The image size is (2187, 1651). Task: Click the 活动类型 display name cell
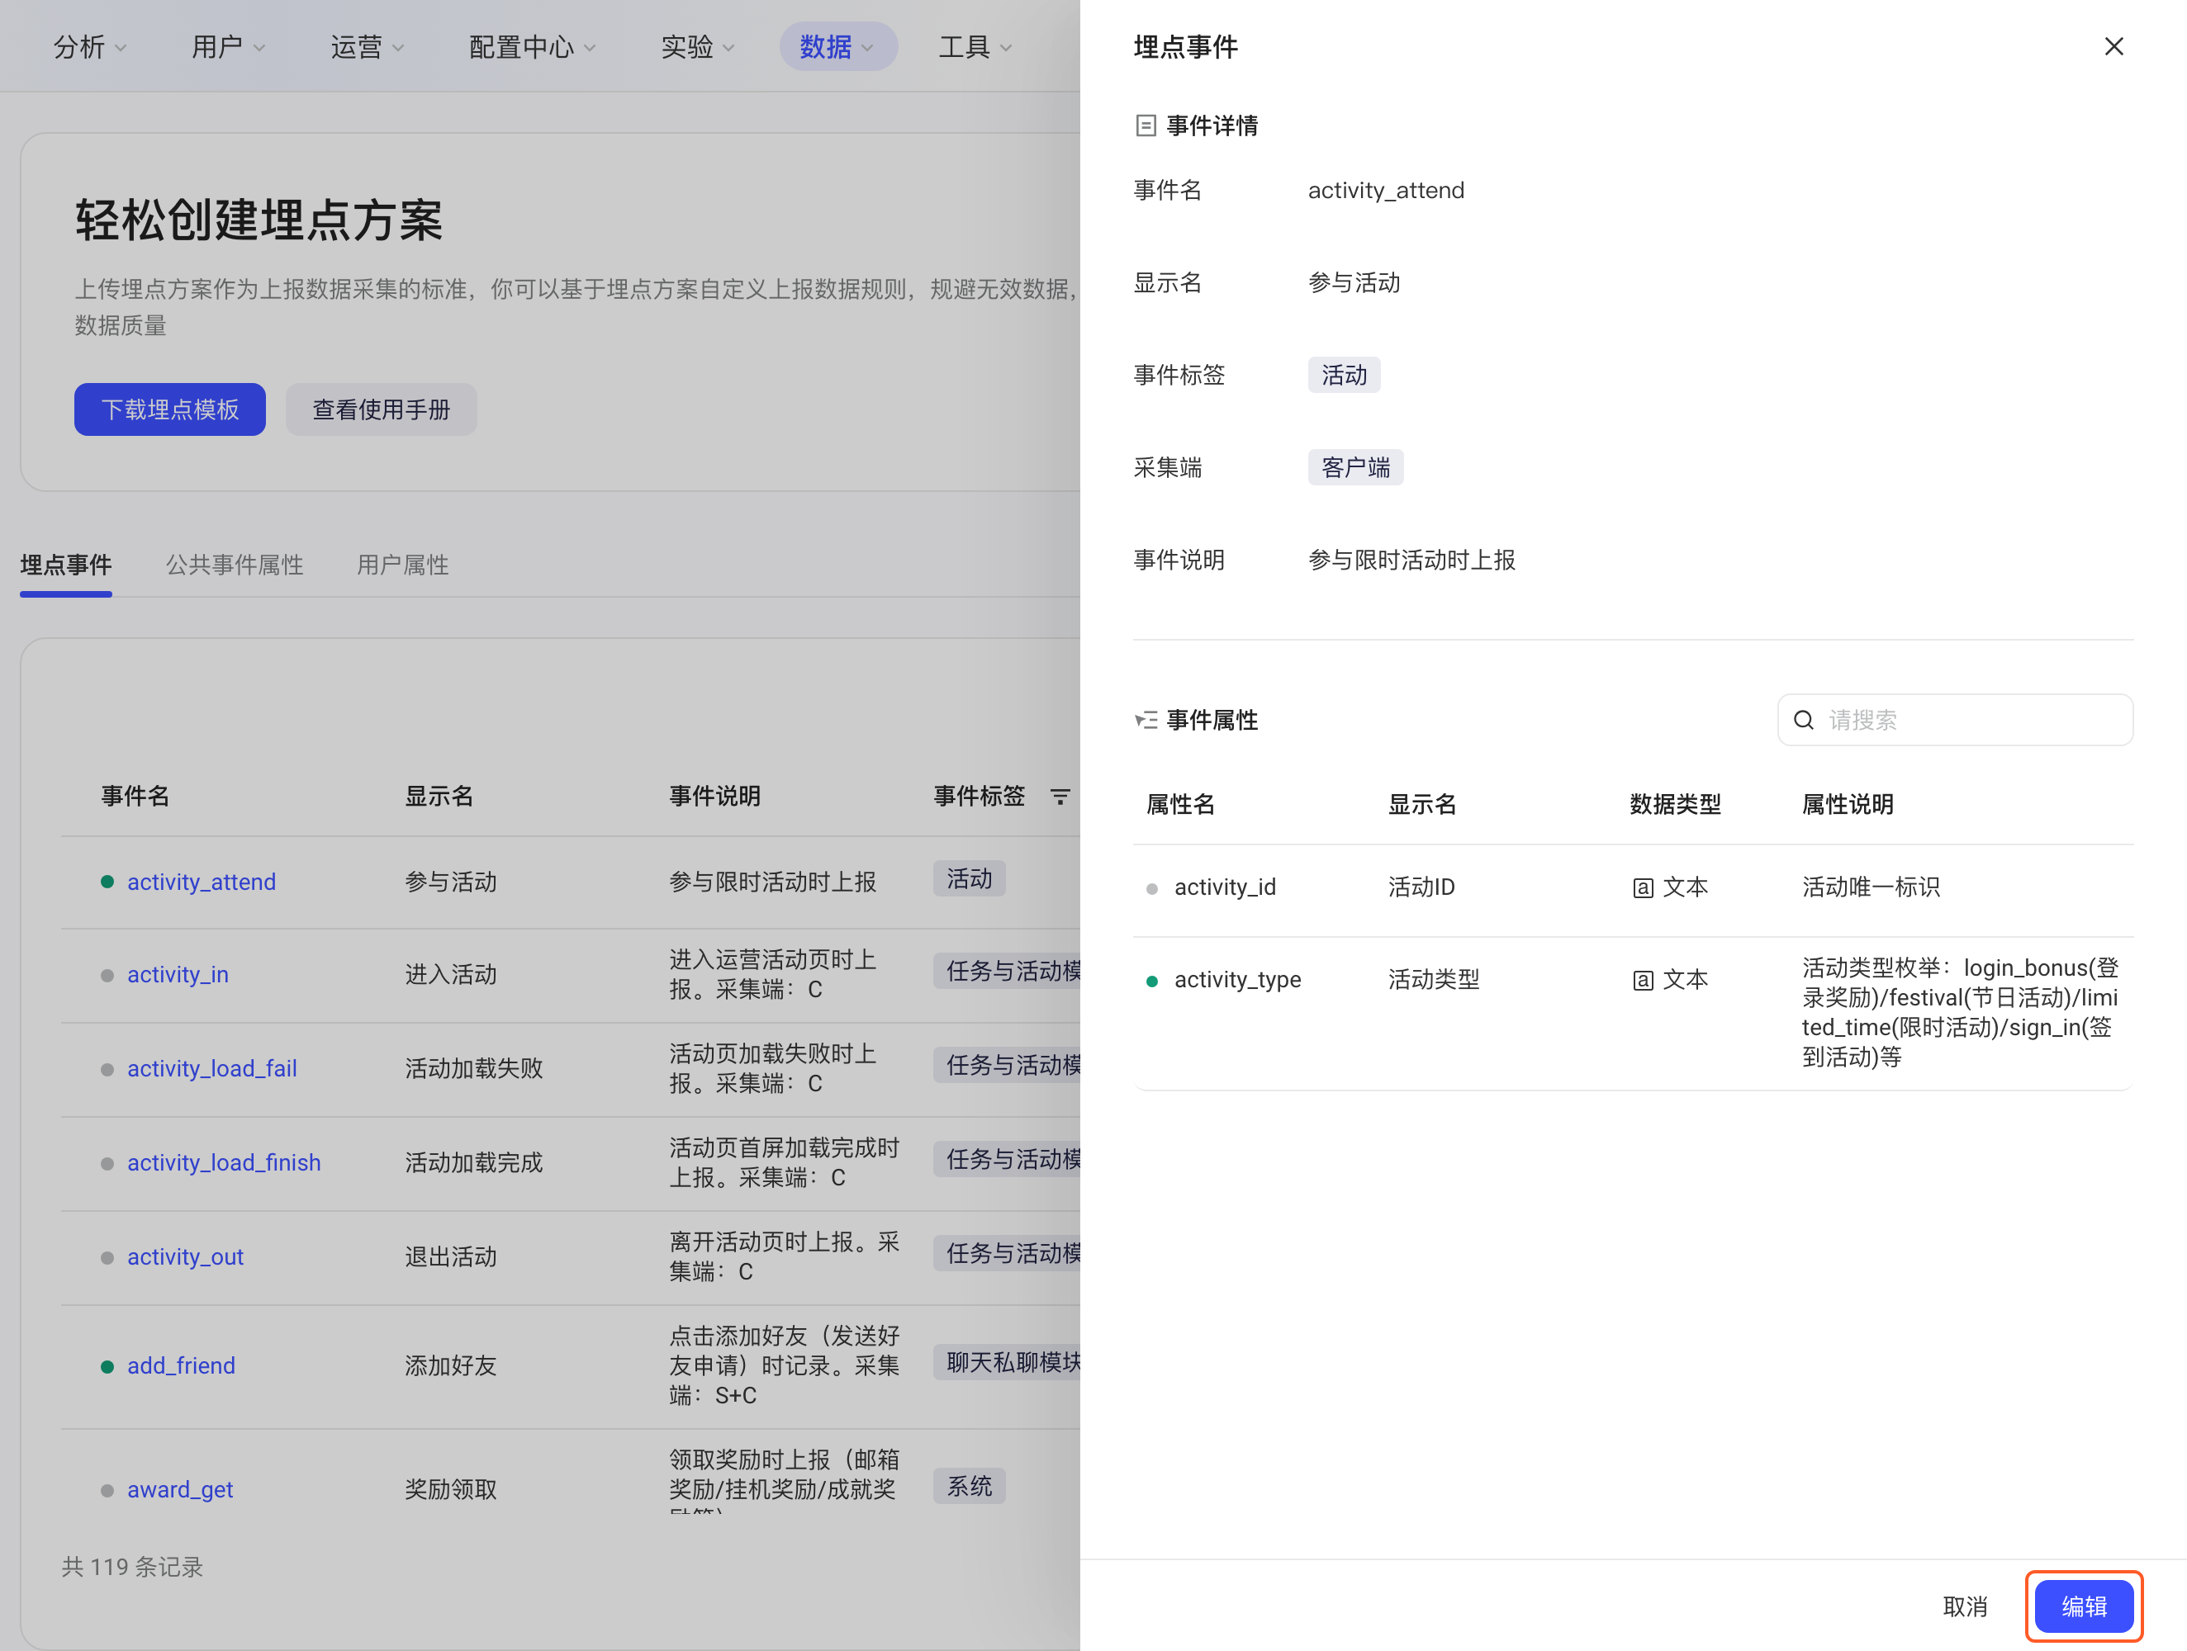click(1434, 979)
